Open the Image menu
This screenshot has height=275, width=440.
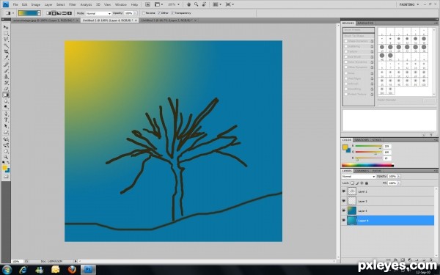point(36,4)
